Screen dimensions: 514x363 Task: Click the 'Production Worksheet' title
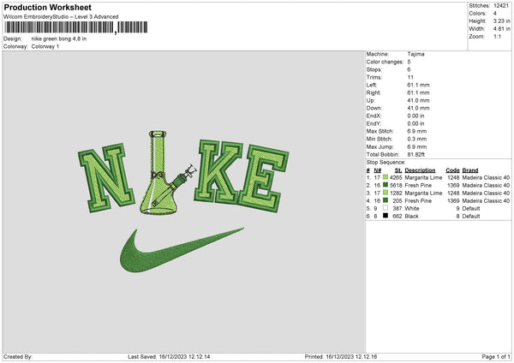click(x=47, y=7)
